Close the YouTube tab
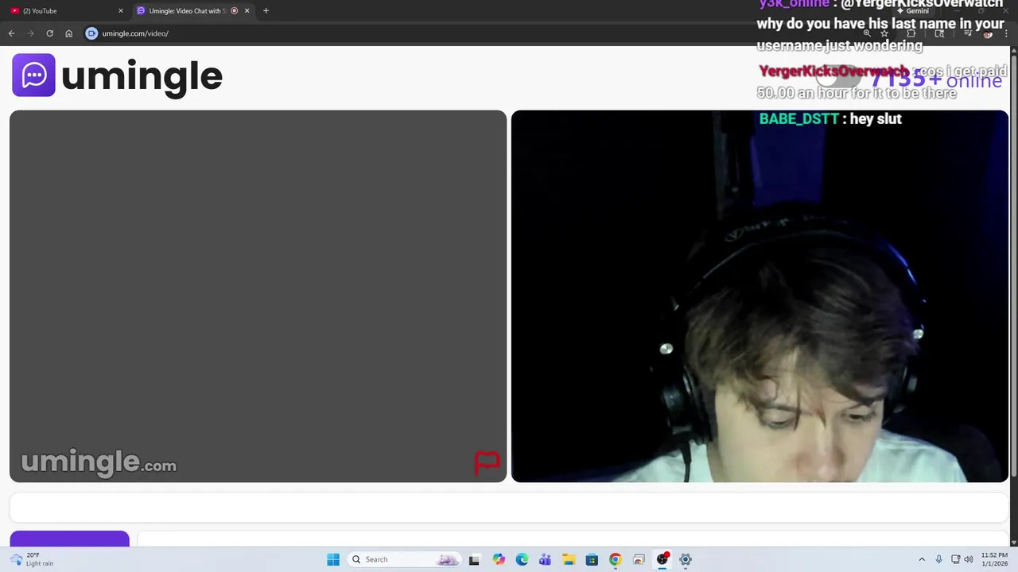Viewport: 1018px width, 572px height. [x=121, y=11]
